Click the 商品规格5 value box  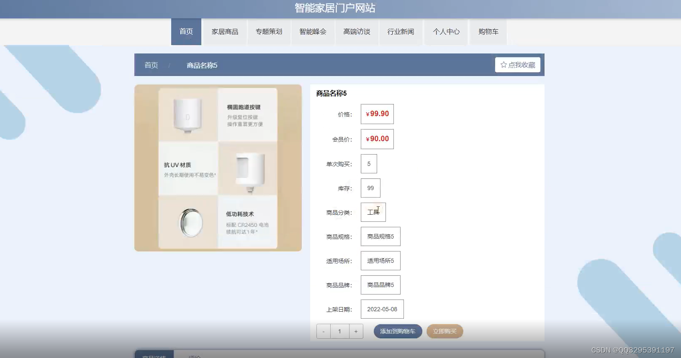[x=380, y=236]
